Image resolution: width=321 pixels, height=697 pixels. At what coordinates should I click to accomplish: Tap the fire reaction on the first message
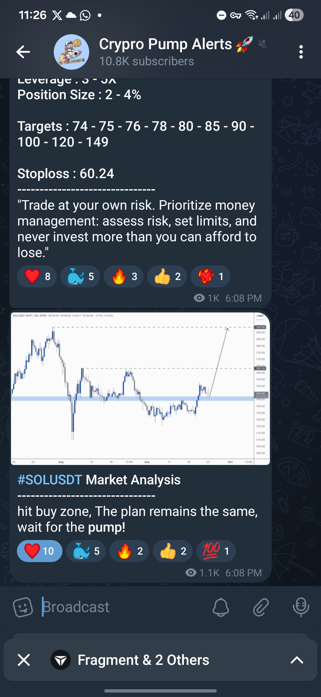click(123, 276)
